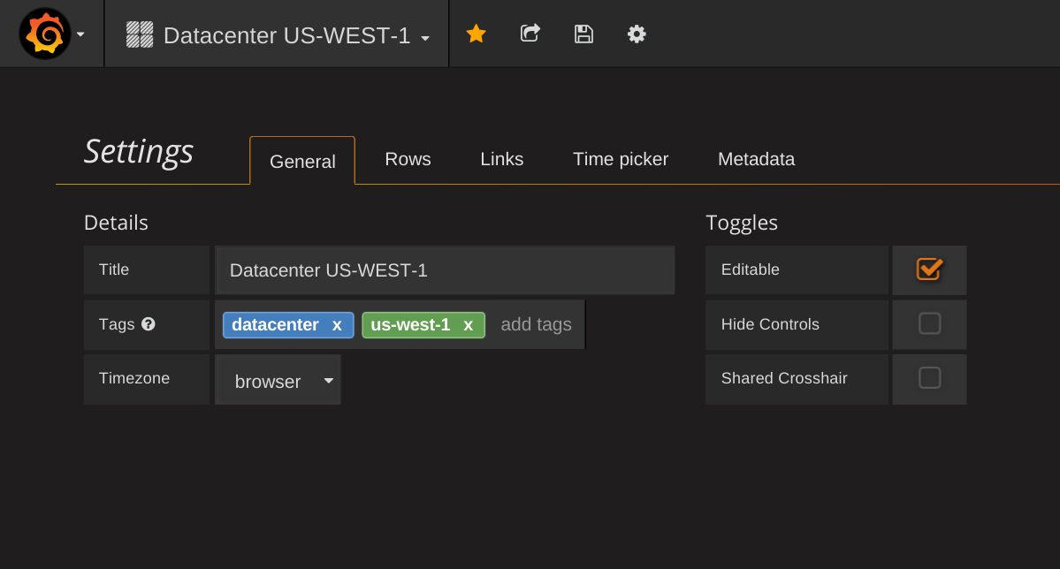Screen dimensions: 1060x569
Task: Click the save dashboard icon
Action: (583, 34)
